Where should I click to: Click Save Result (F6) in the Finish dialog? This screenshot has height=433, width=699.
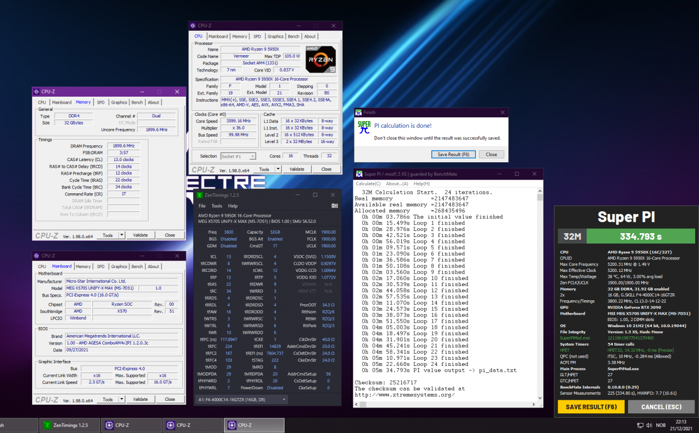453,155
